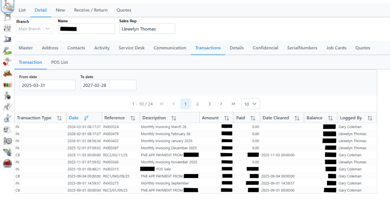Viewport: 390px width, 200px height.
Task: Open the page size dropdown showing 10
Action: 251,104
